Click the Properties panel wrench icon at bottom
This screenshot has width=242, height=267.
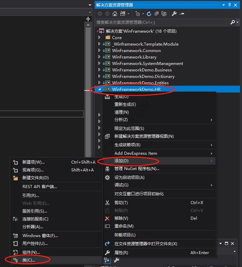(117, 260)
